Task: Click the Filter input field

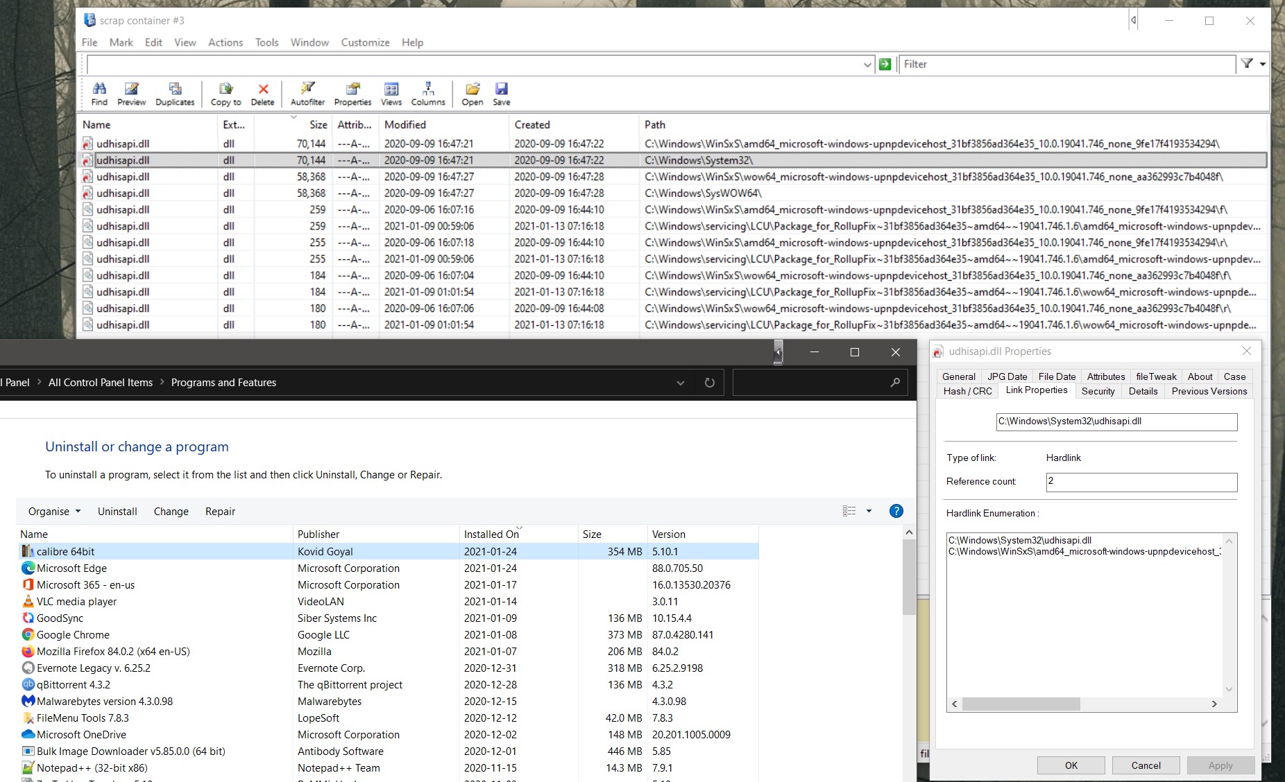Action: pos(1066,64)
